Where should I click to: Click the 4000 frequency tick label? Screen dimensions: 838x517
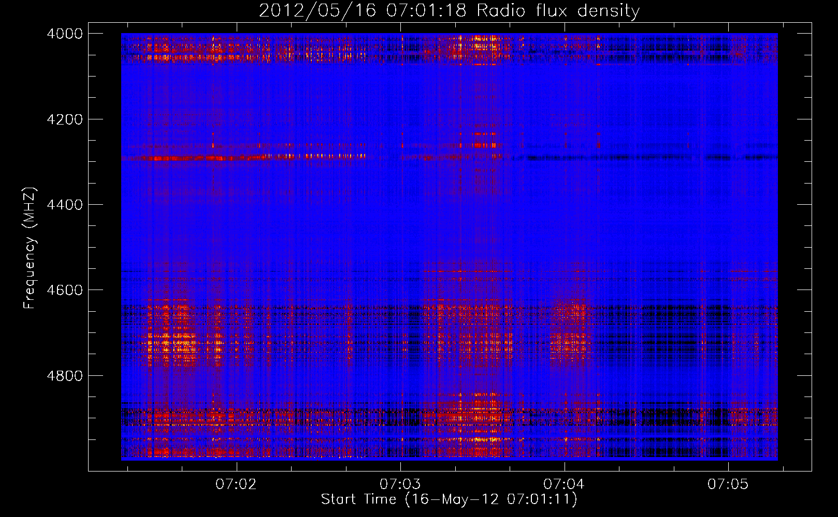coord(65,34)
